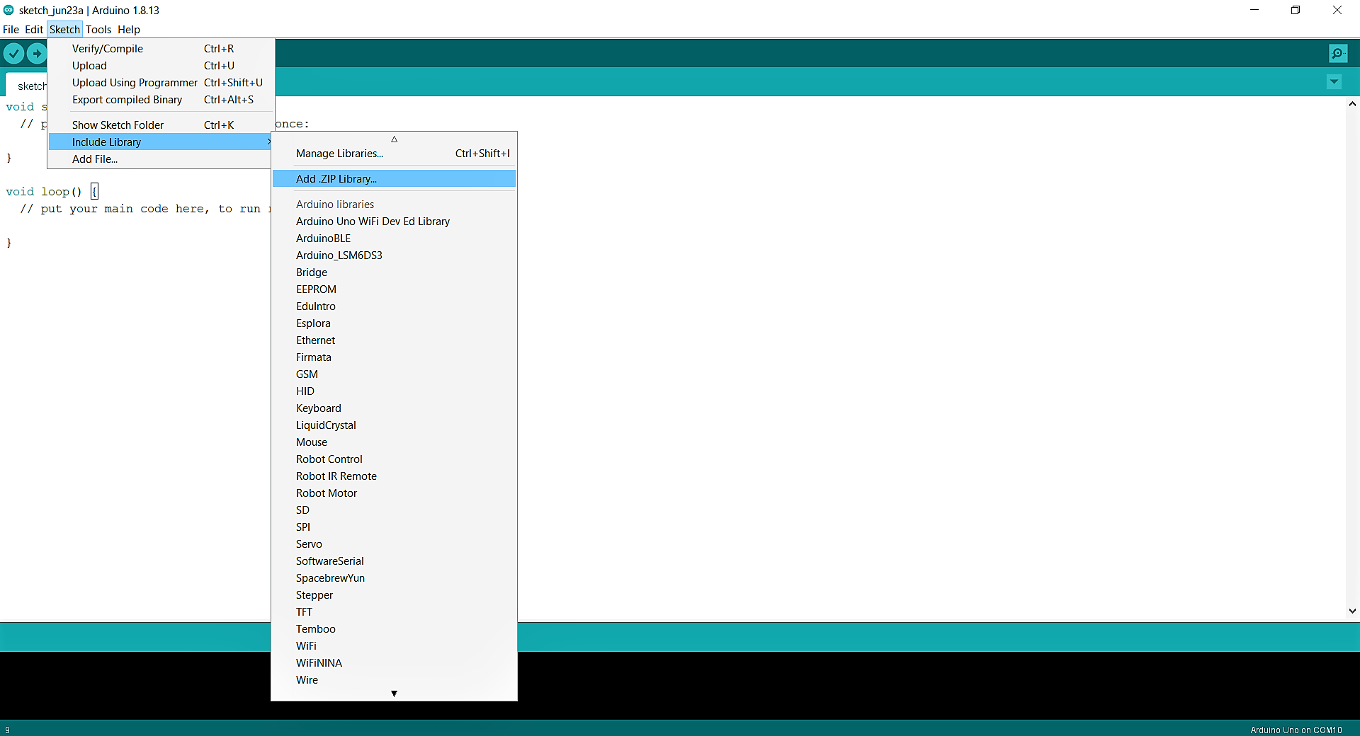Include the Bridge library

click(x=394, y=272)
